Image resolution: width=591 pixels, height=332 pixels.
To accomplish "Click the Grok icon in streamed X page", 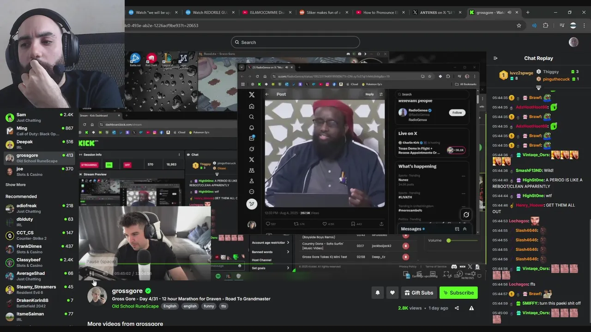I will [252, 149].
